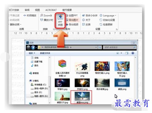Image resolution: width=152 pixels, height=113 pixels.
Task: Select 游戏+程序 (D:) drive
Action: (x=39, y=88)
